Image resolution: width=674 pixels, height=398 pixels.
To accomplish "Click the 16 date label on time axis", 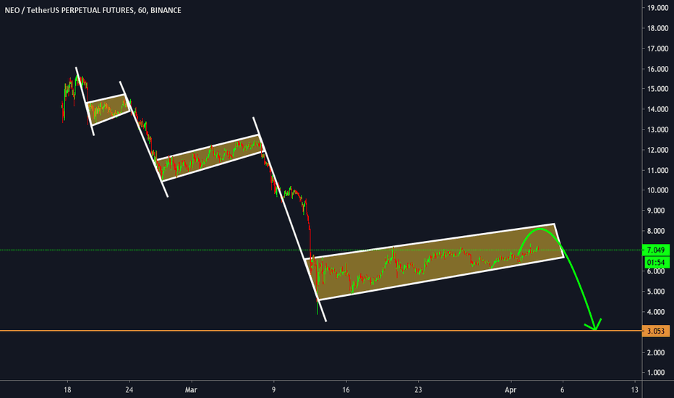I will 346,390.
